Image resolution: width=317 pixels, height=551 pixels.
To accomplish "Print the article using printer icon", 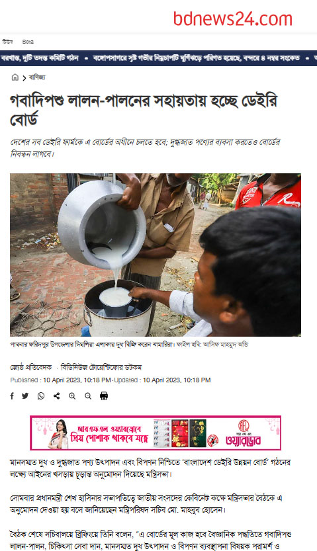I will click(104, 396).
